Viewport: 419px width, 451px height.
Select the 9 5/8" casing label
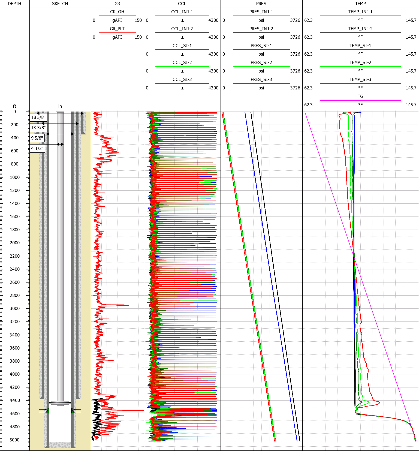37,138
